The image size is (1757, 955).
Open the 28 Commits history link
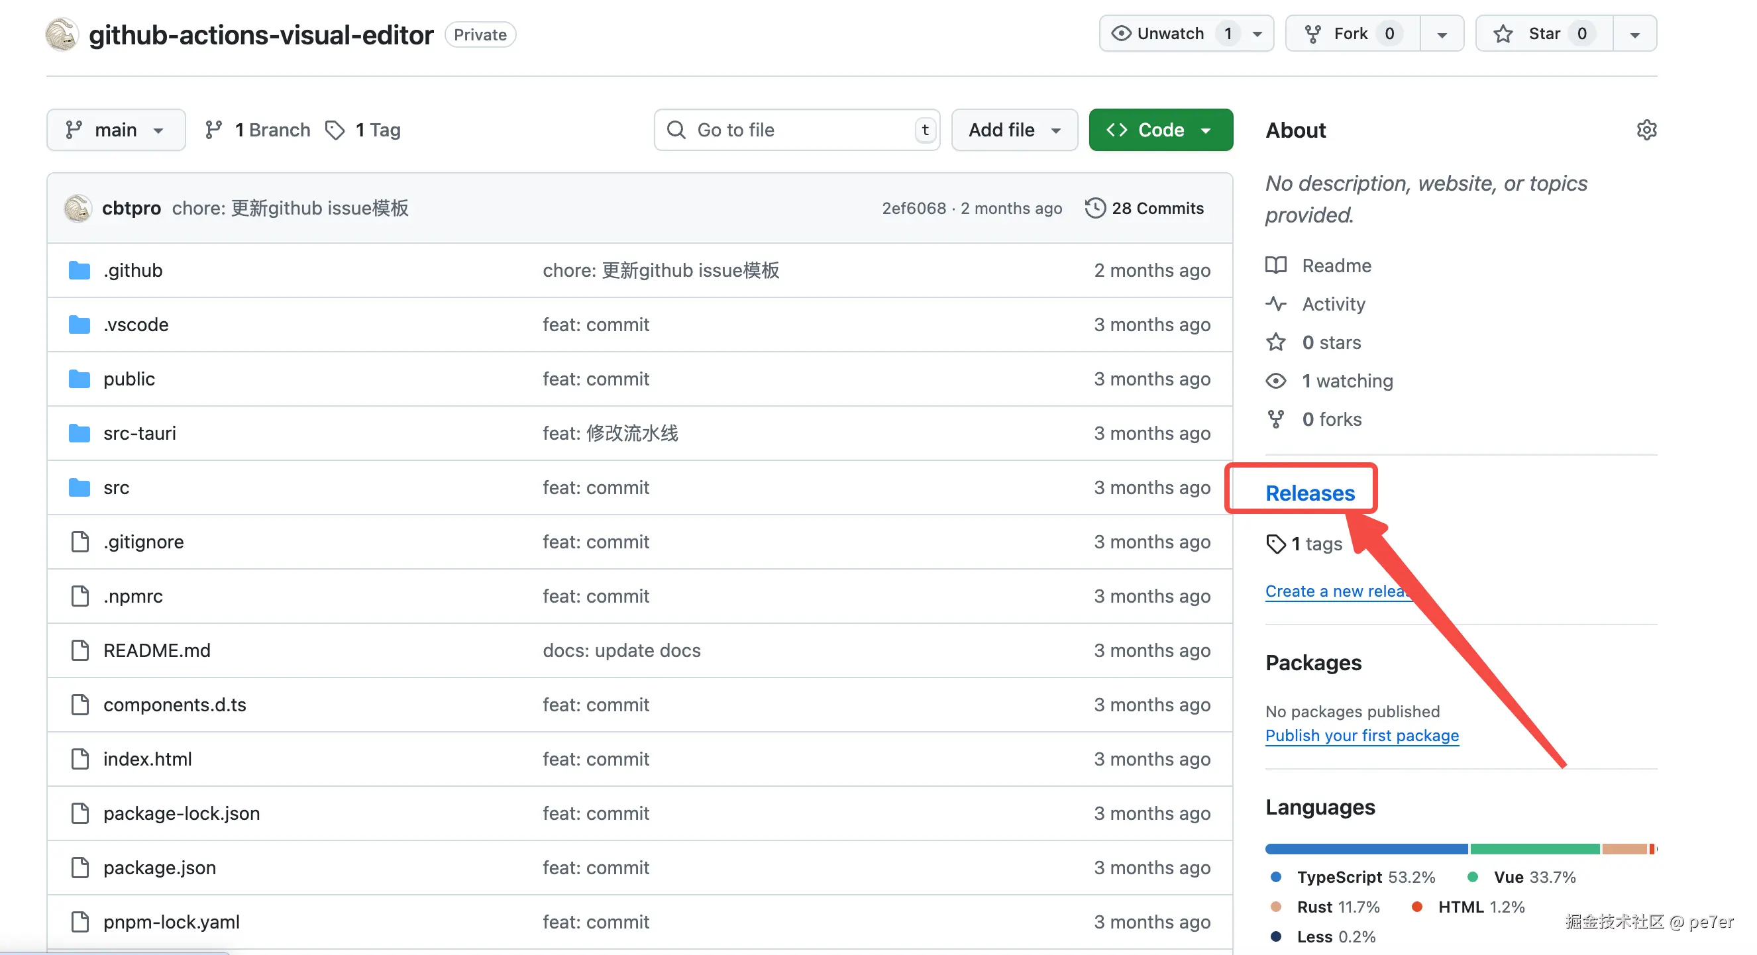(x=1145, y=208)
